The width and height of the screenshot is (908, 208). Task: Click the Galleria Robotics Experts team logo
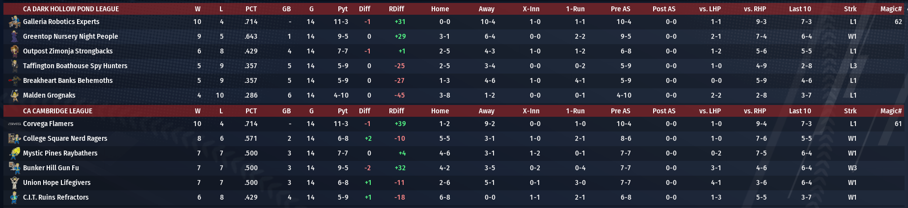click(x=14, y=22)
